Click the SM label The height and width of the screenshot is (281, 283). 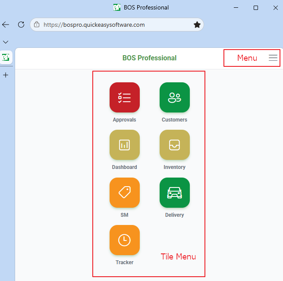point(124,215)
